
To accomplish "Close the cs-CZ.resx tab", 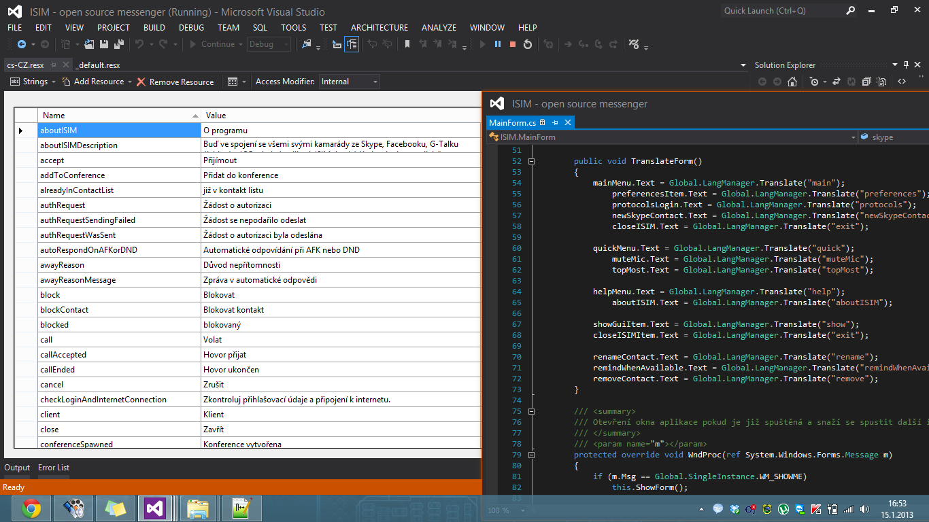I will pyautogui.click(x=65, y=65).
